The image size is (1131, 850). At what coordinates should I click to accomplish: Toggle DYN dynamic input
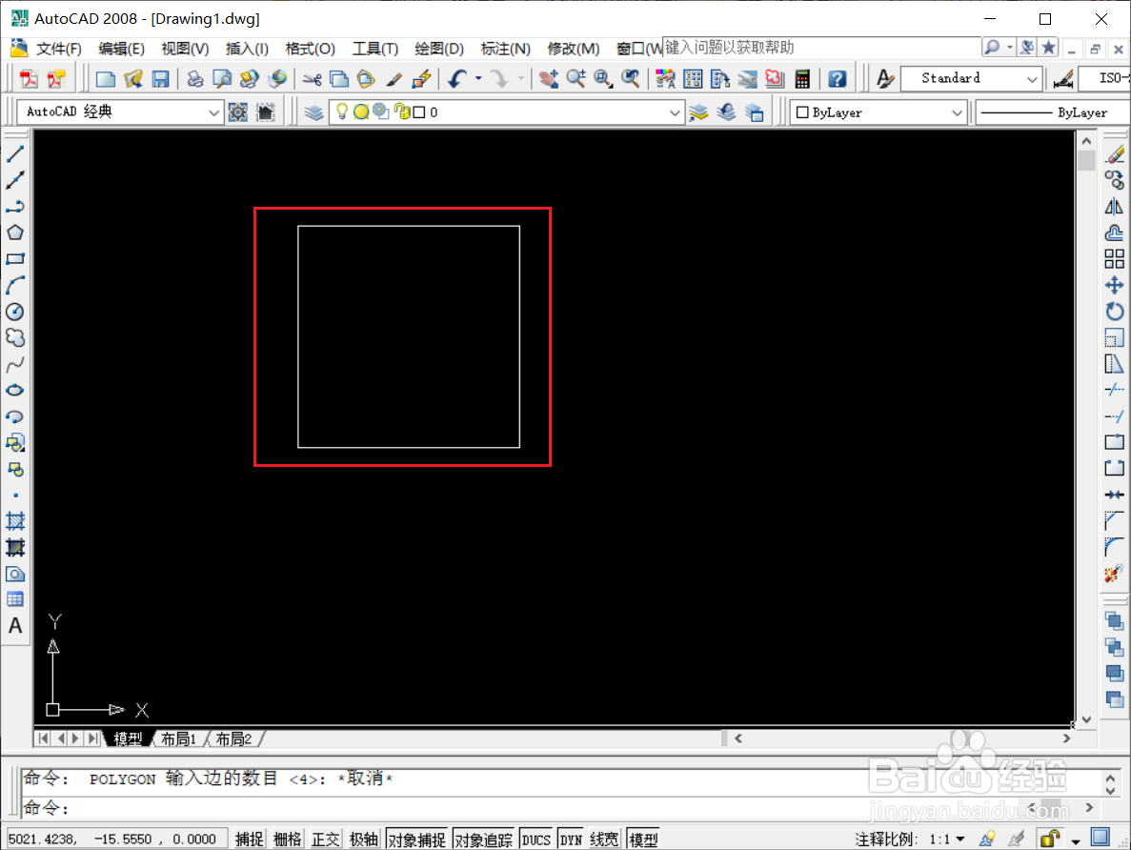pyautogui.click(x=572, y=840)
